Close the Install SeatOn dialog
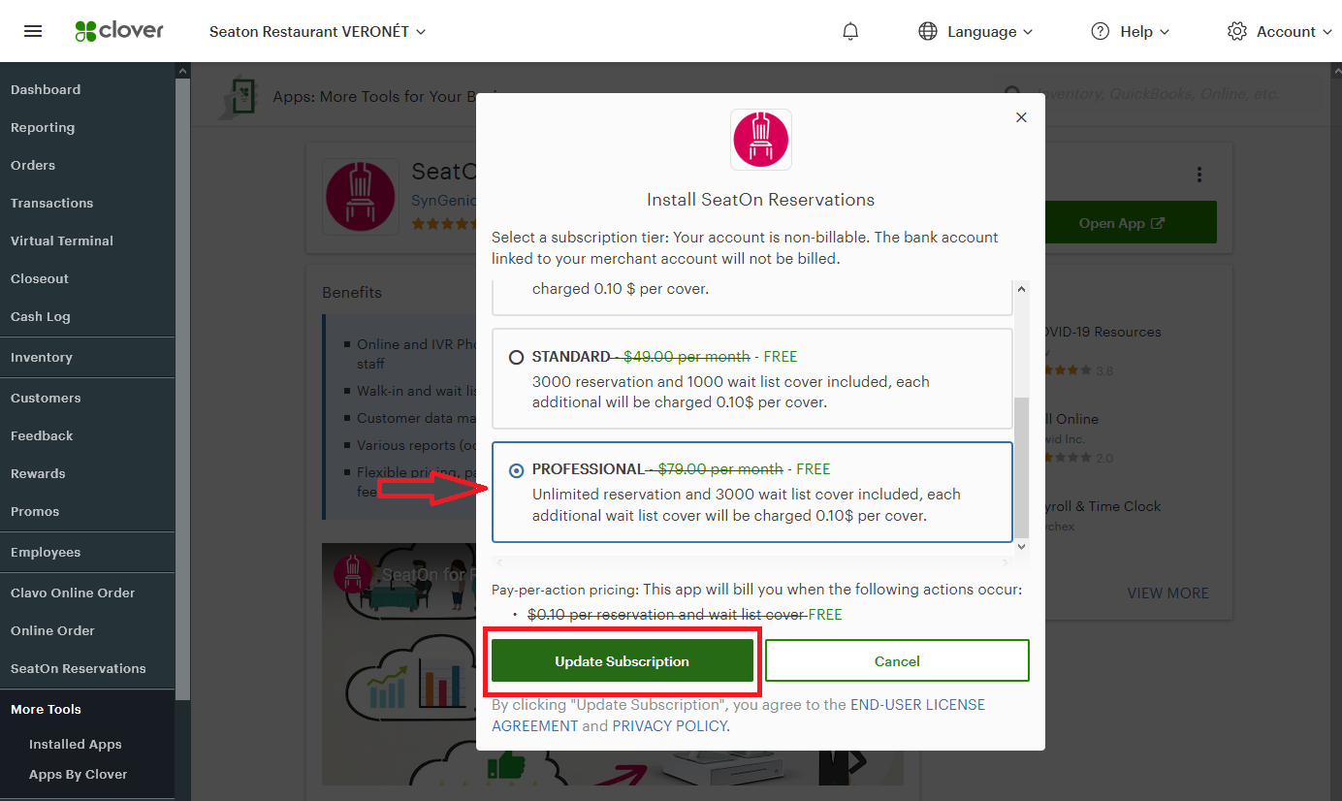The width and height of the screenshot is (1342, 801). click(x=1021, y=117)
